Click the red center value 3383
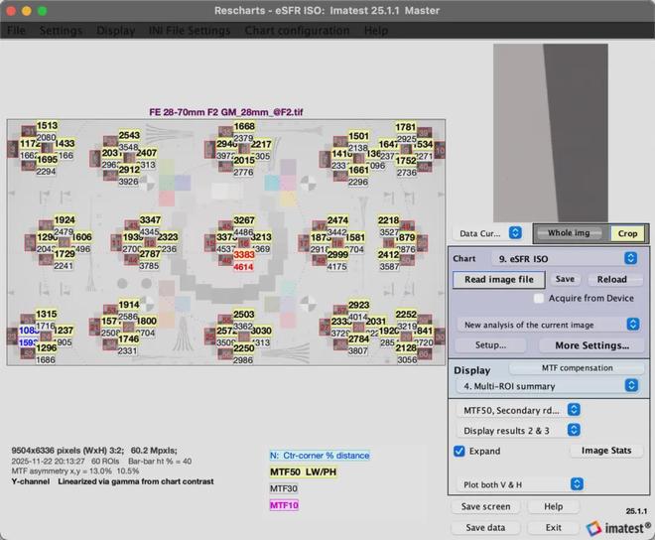Screen dimensions: 655x540 coord(243,254)
